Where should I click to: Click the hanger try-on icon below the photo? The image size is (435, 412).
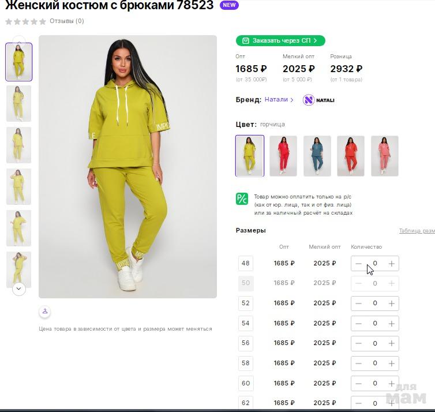click(45, 311)
